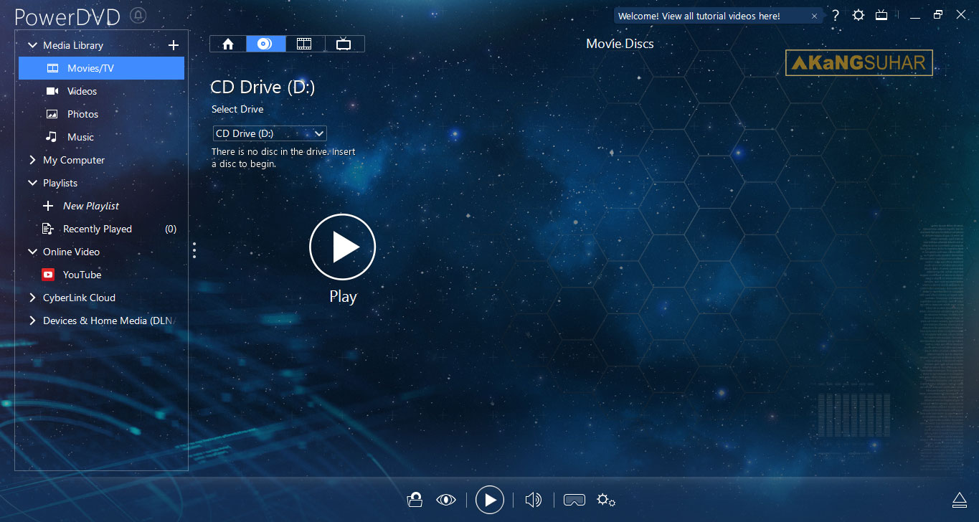Screen dimensions: 979x522
Task: Toggle the TrueTheater eye icon
Action: [446, 500]
